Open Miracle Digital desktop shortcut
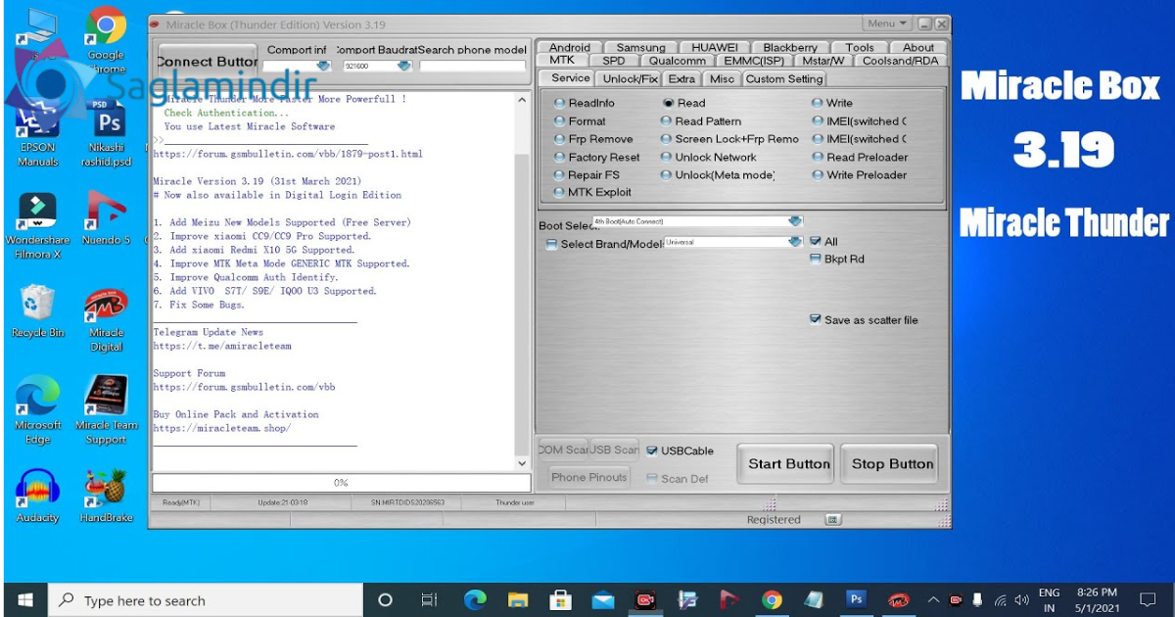The width and height of the screenshot is (1175, 617). pyautogui.click(x=107, y=319)
